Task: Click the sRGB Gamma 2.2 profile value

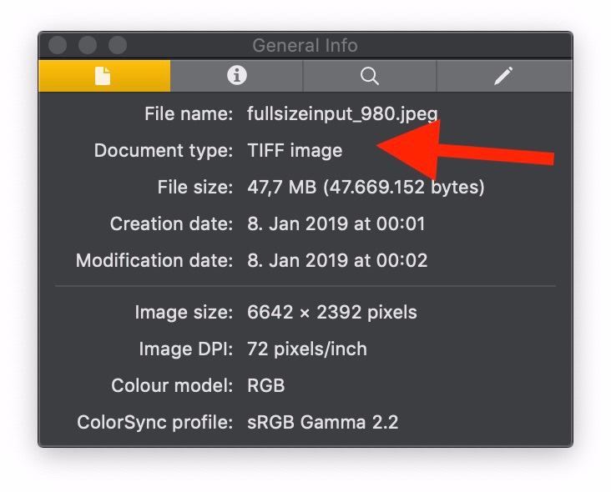Action: (x=322, y=423)
